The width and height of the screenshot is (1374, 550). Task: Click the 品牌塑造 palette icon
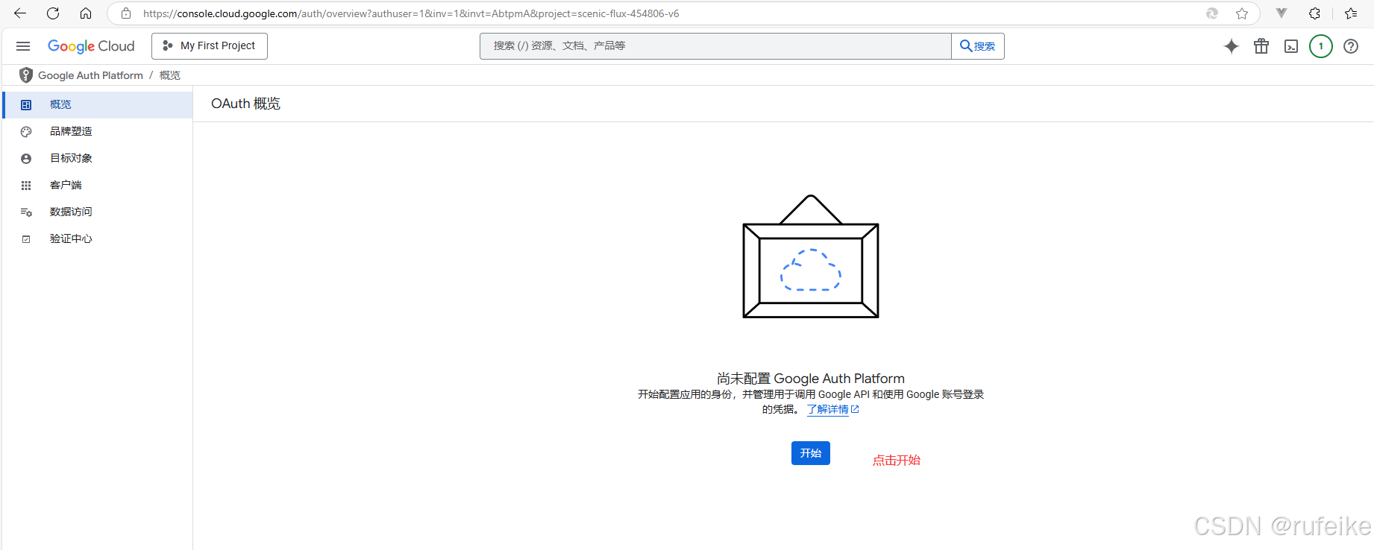point(26,132)
